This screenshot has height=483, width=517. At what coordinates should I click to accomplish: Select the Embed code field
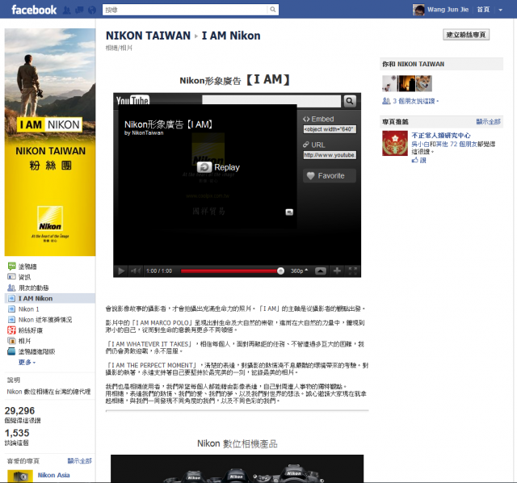(x=330, y=129)
